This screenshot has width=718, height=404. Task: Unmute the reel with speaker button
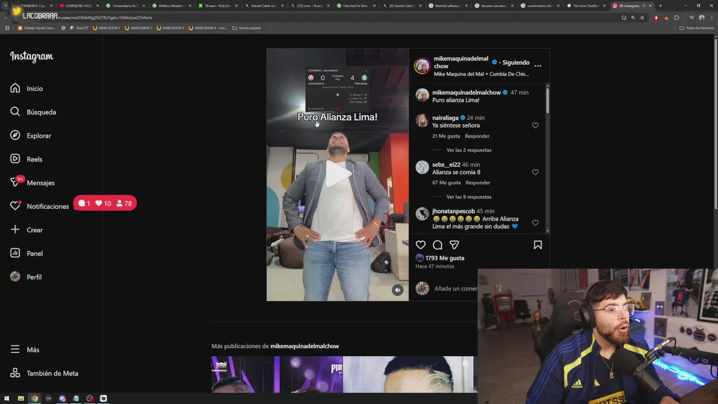click(x=398, y=290)
